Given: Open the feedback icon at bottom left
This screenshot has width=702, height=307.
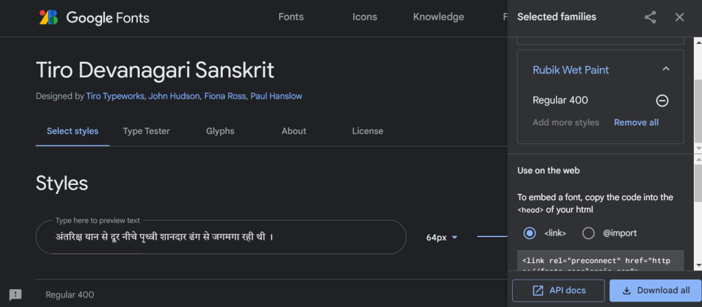Looking at the screenshot, I should pyautogui.click(x=16, y=295).
